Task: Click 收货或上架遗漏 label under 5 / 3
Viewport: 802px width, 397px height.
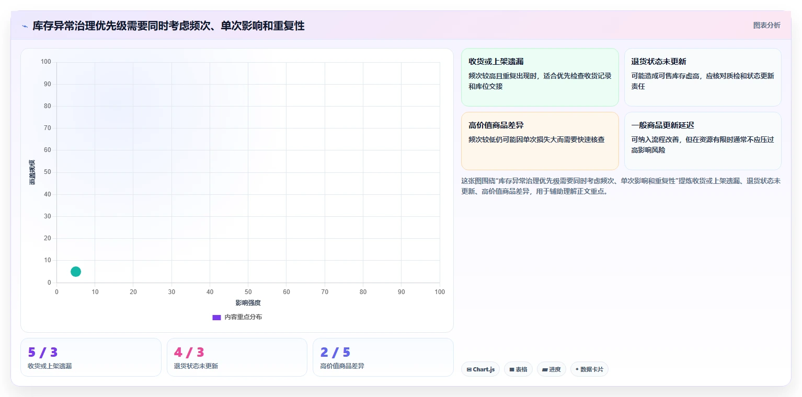Action: pyautogui.click(x=50, y=366)
